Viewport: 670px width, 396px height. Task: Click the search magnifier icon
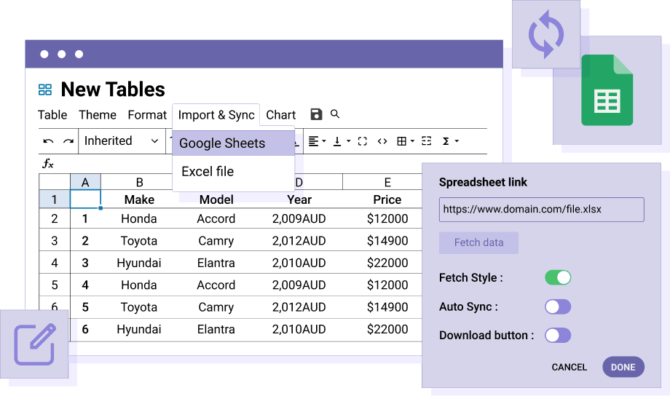[x=335, y=114]
